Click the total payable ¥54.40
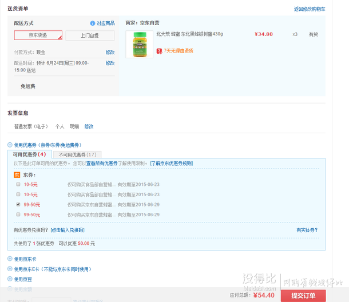 pos(264,295)
